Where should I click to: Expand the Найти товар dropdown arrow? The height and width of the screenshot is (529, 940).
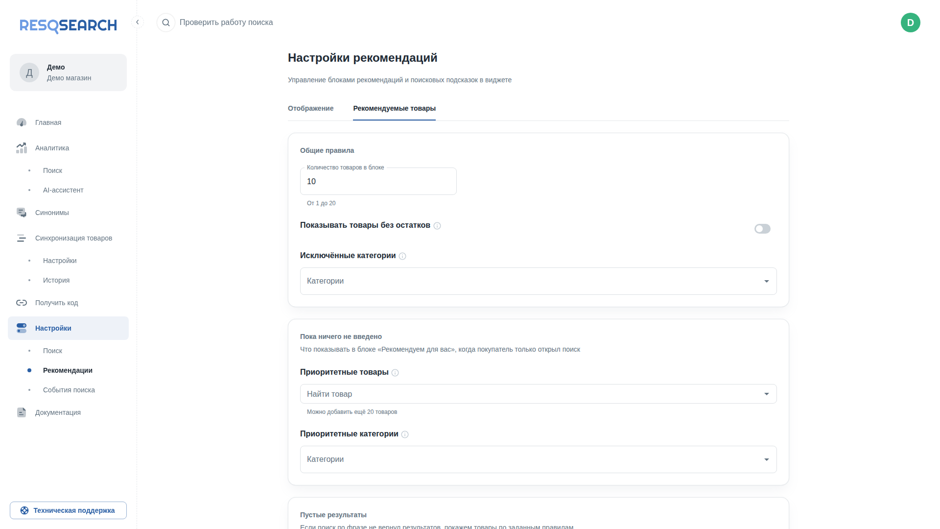[x=767, y=394]
